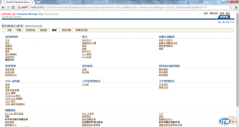Screen dimensions: 239x127
Task: Open the 定義 link under 資料遮罩
Action: (x=84, y=69)
